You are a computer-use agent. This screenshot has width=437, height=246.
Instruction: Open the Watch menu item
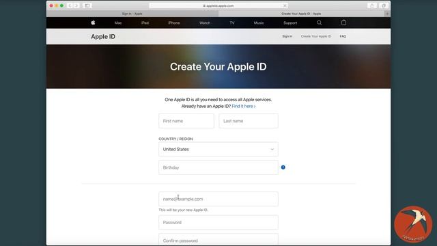tap(205, 23)
